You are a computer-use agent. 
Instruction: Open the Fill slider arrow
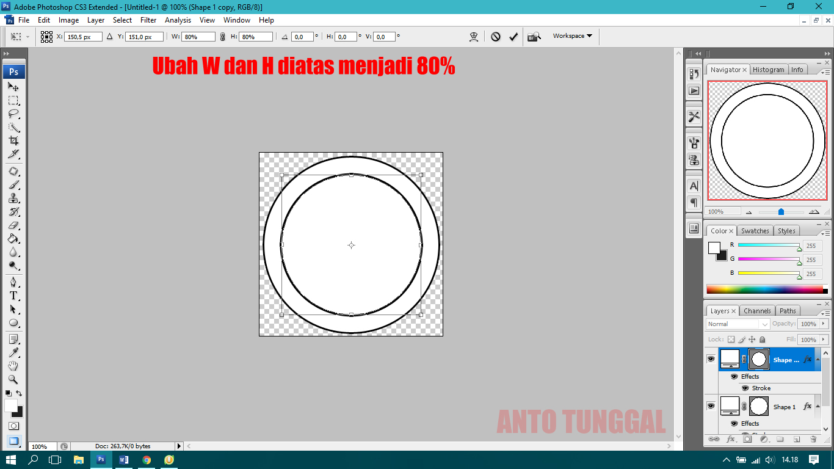click(x=822, y=340)
